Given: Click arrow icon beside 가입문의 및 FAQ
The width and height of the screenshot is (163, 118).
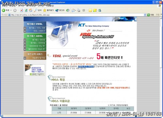Looking at the screenshot, I should tap(25, 58).
